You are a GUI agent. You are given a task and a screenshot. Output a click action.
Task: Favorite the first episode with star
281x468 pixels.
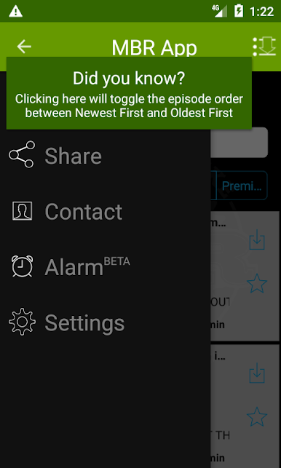(257, 284)
